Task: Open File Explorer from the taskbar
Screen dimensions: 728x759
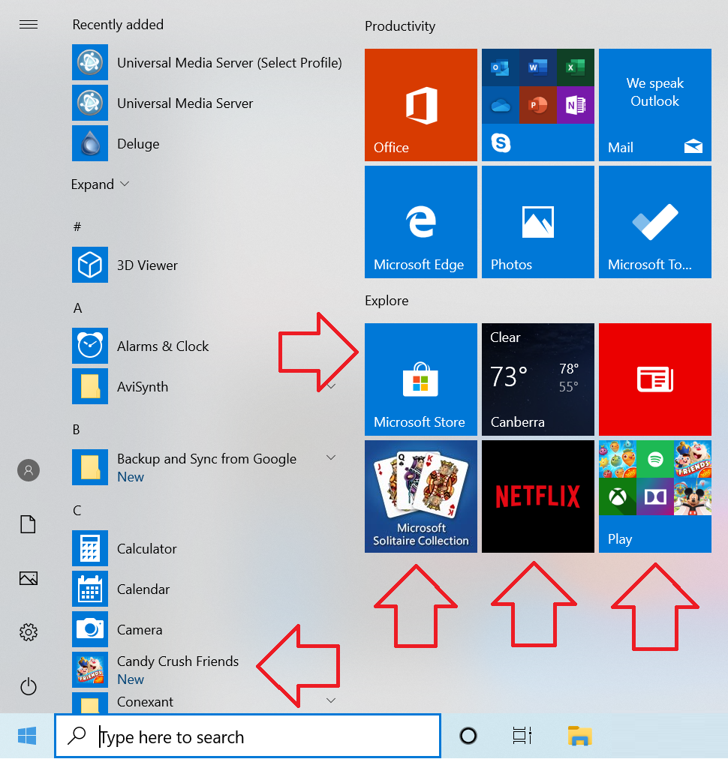Action: (580, 736)
